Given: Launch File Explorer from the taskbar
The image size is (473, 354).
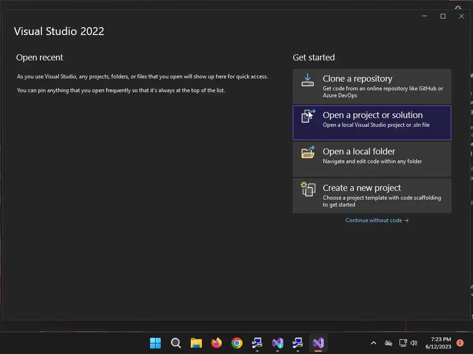Looking at the screenshot, I should click(196, 343).
